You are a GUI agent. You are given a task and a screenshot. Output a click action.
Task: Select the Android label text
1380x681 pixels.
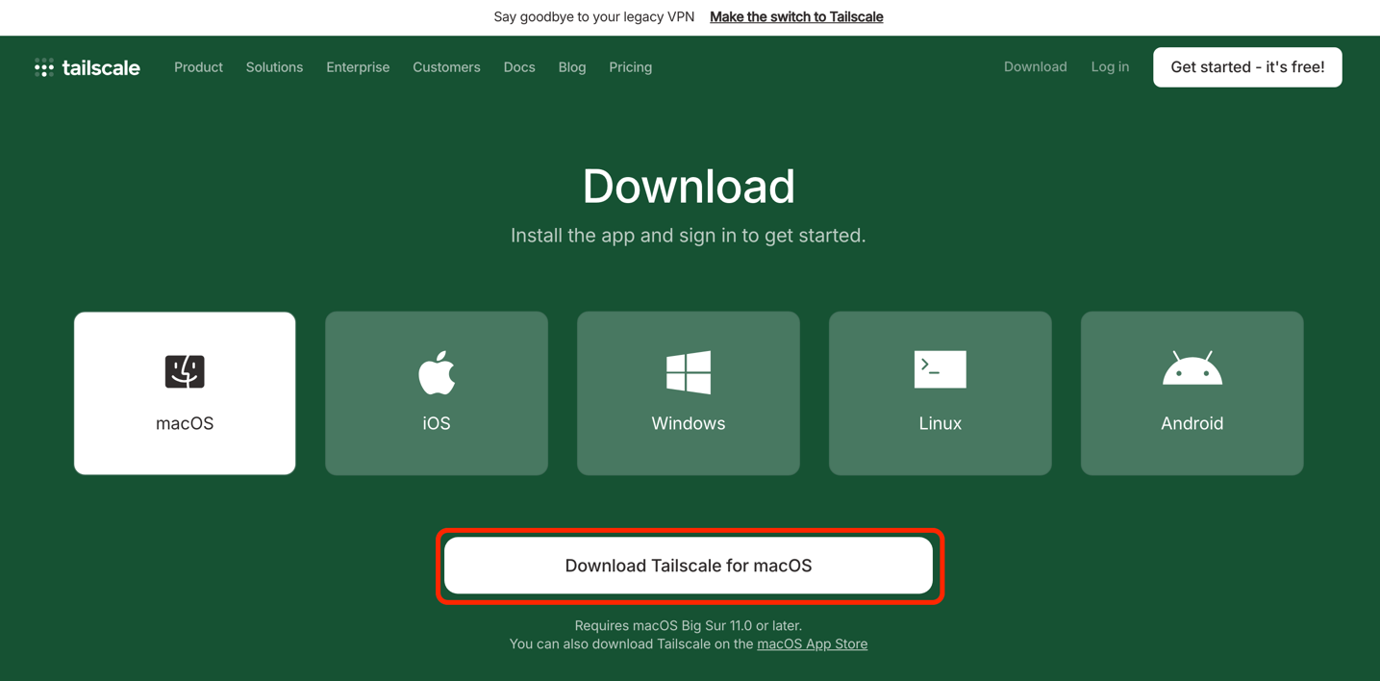(1192, 423)
